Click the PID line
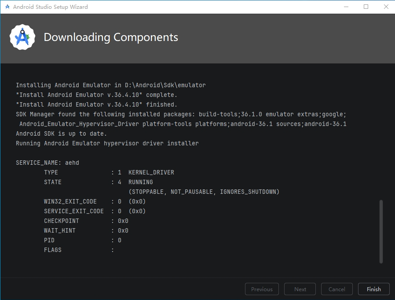The image size is (395, 300). [83, 240]
